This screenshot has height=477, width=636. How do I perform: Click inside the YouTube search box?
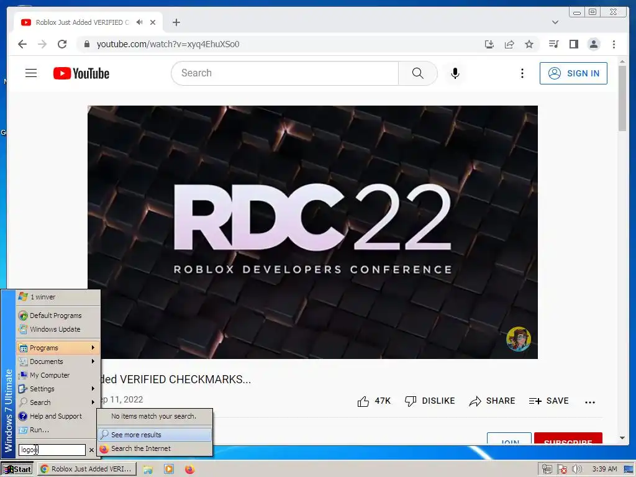point(285,73)
